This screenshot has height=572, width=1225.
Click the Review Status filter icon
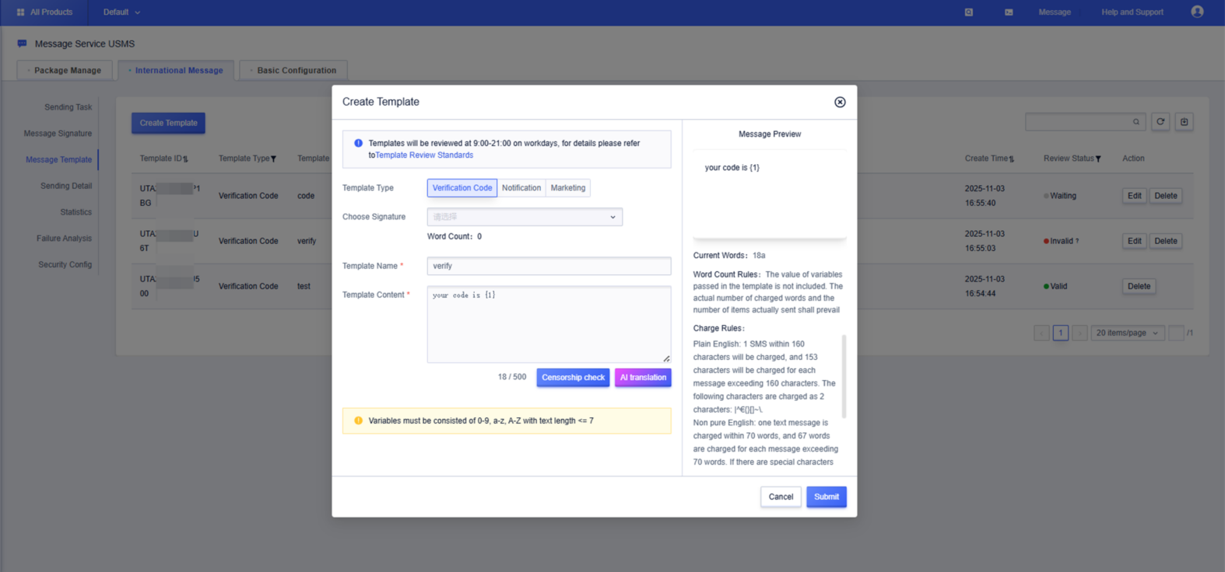pos(1098,159)
